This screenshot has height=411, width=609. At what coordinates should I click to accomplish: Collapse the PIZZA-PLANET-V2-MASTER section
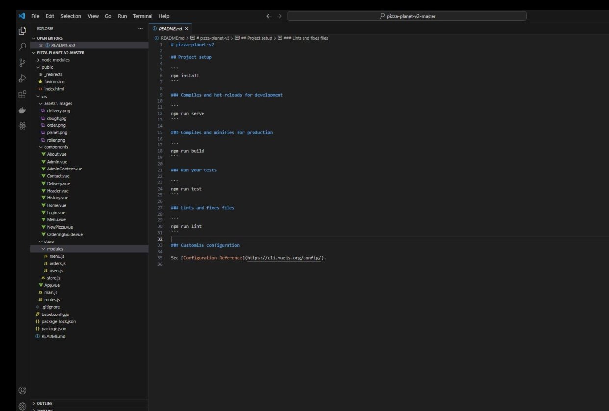pos(89,52)
